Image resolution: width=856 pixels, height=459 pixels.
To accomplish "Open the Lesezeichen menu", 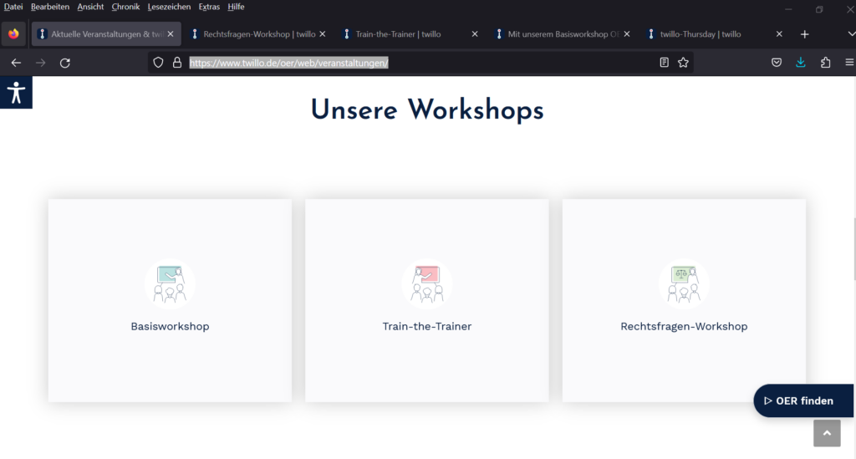I will (169, 7).
